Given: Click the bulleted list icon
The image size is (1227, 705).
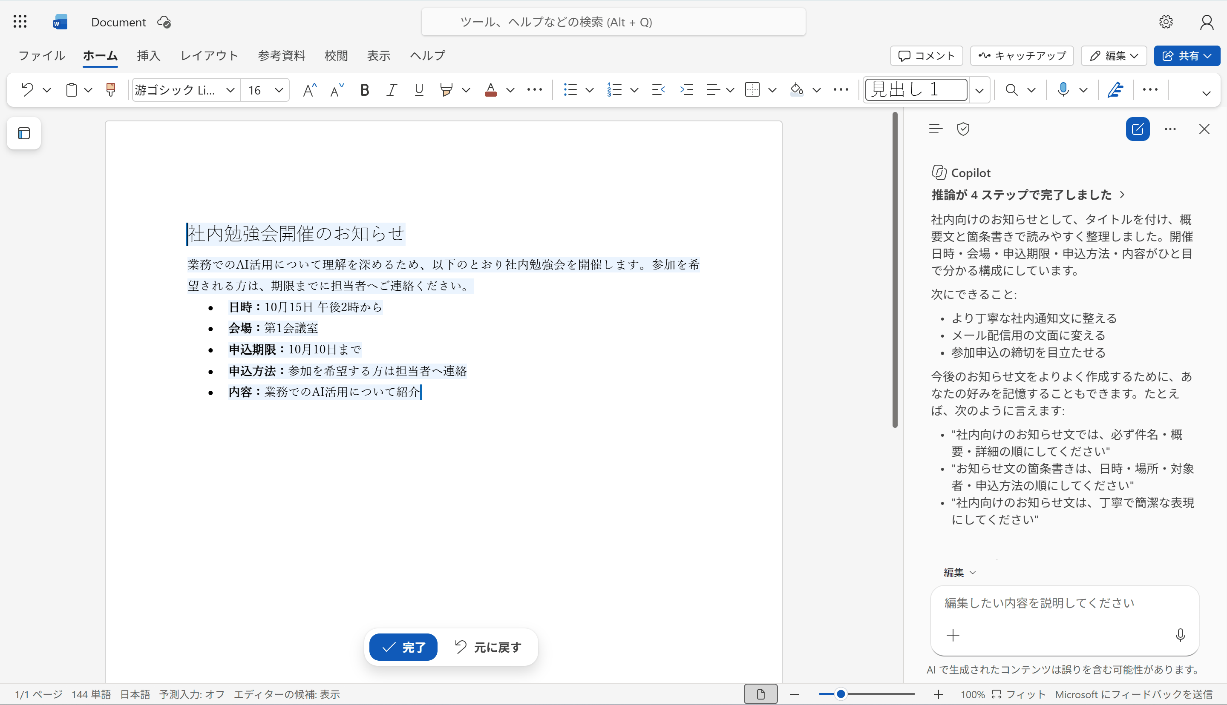Looking at the screenshot, I should click(x=570, y=89).
